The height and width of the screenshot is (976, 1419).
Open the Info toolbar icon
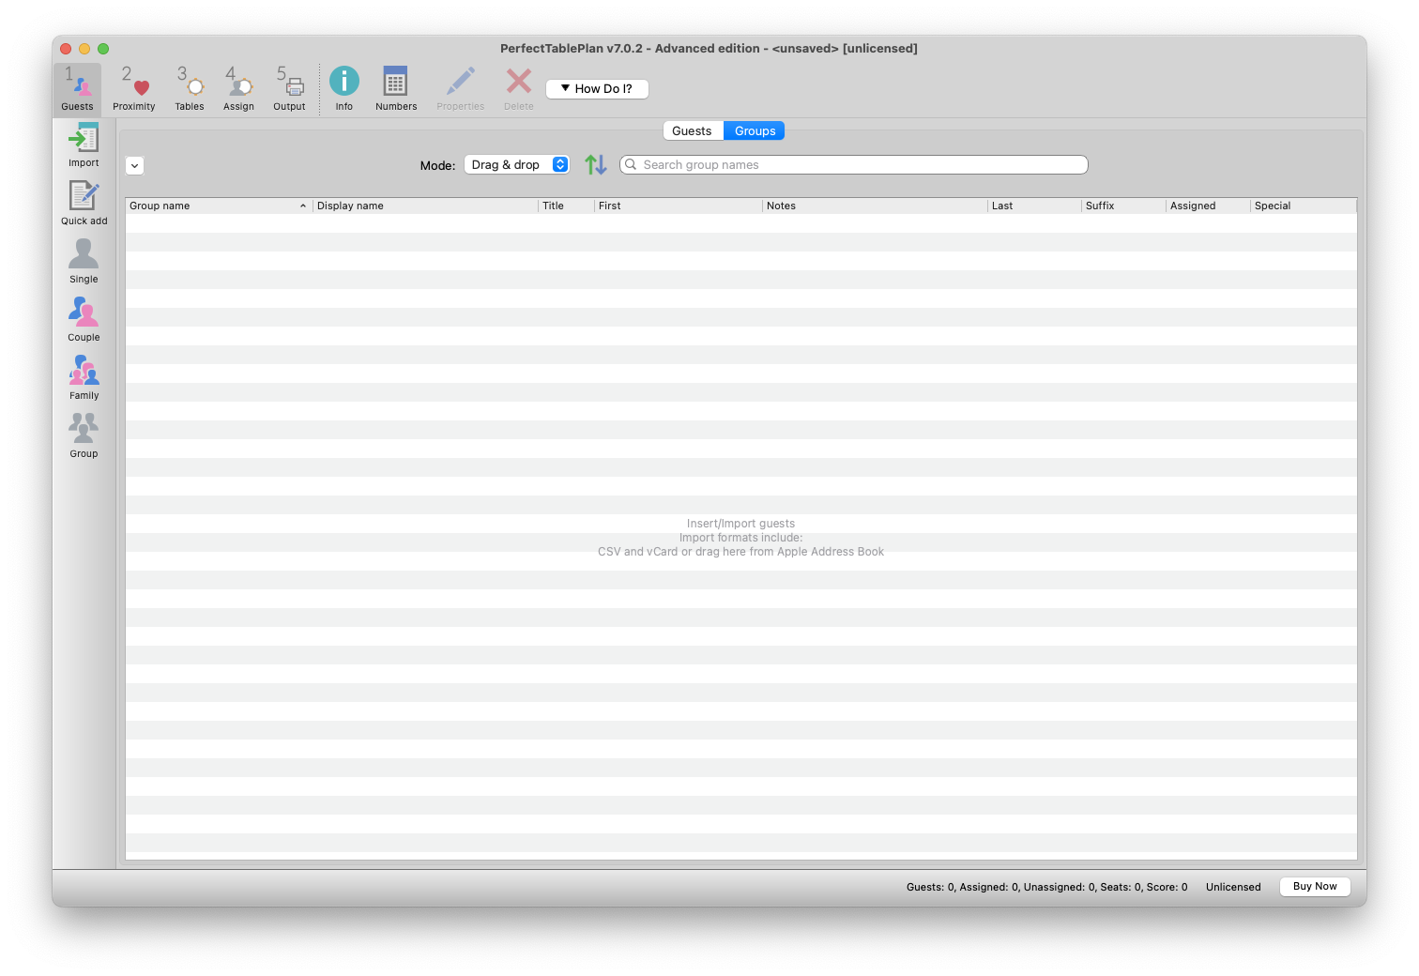click(x=344, y=88)
